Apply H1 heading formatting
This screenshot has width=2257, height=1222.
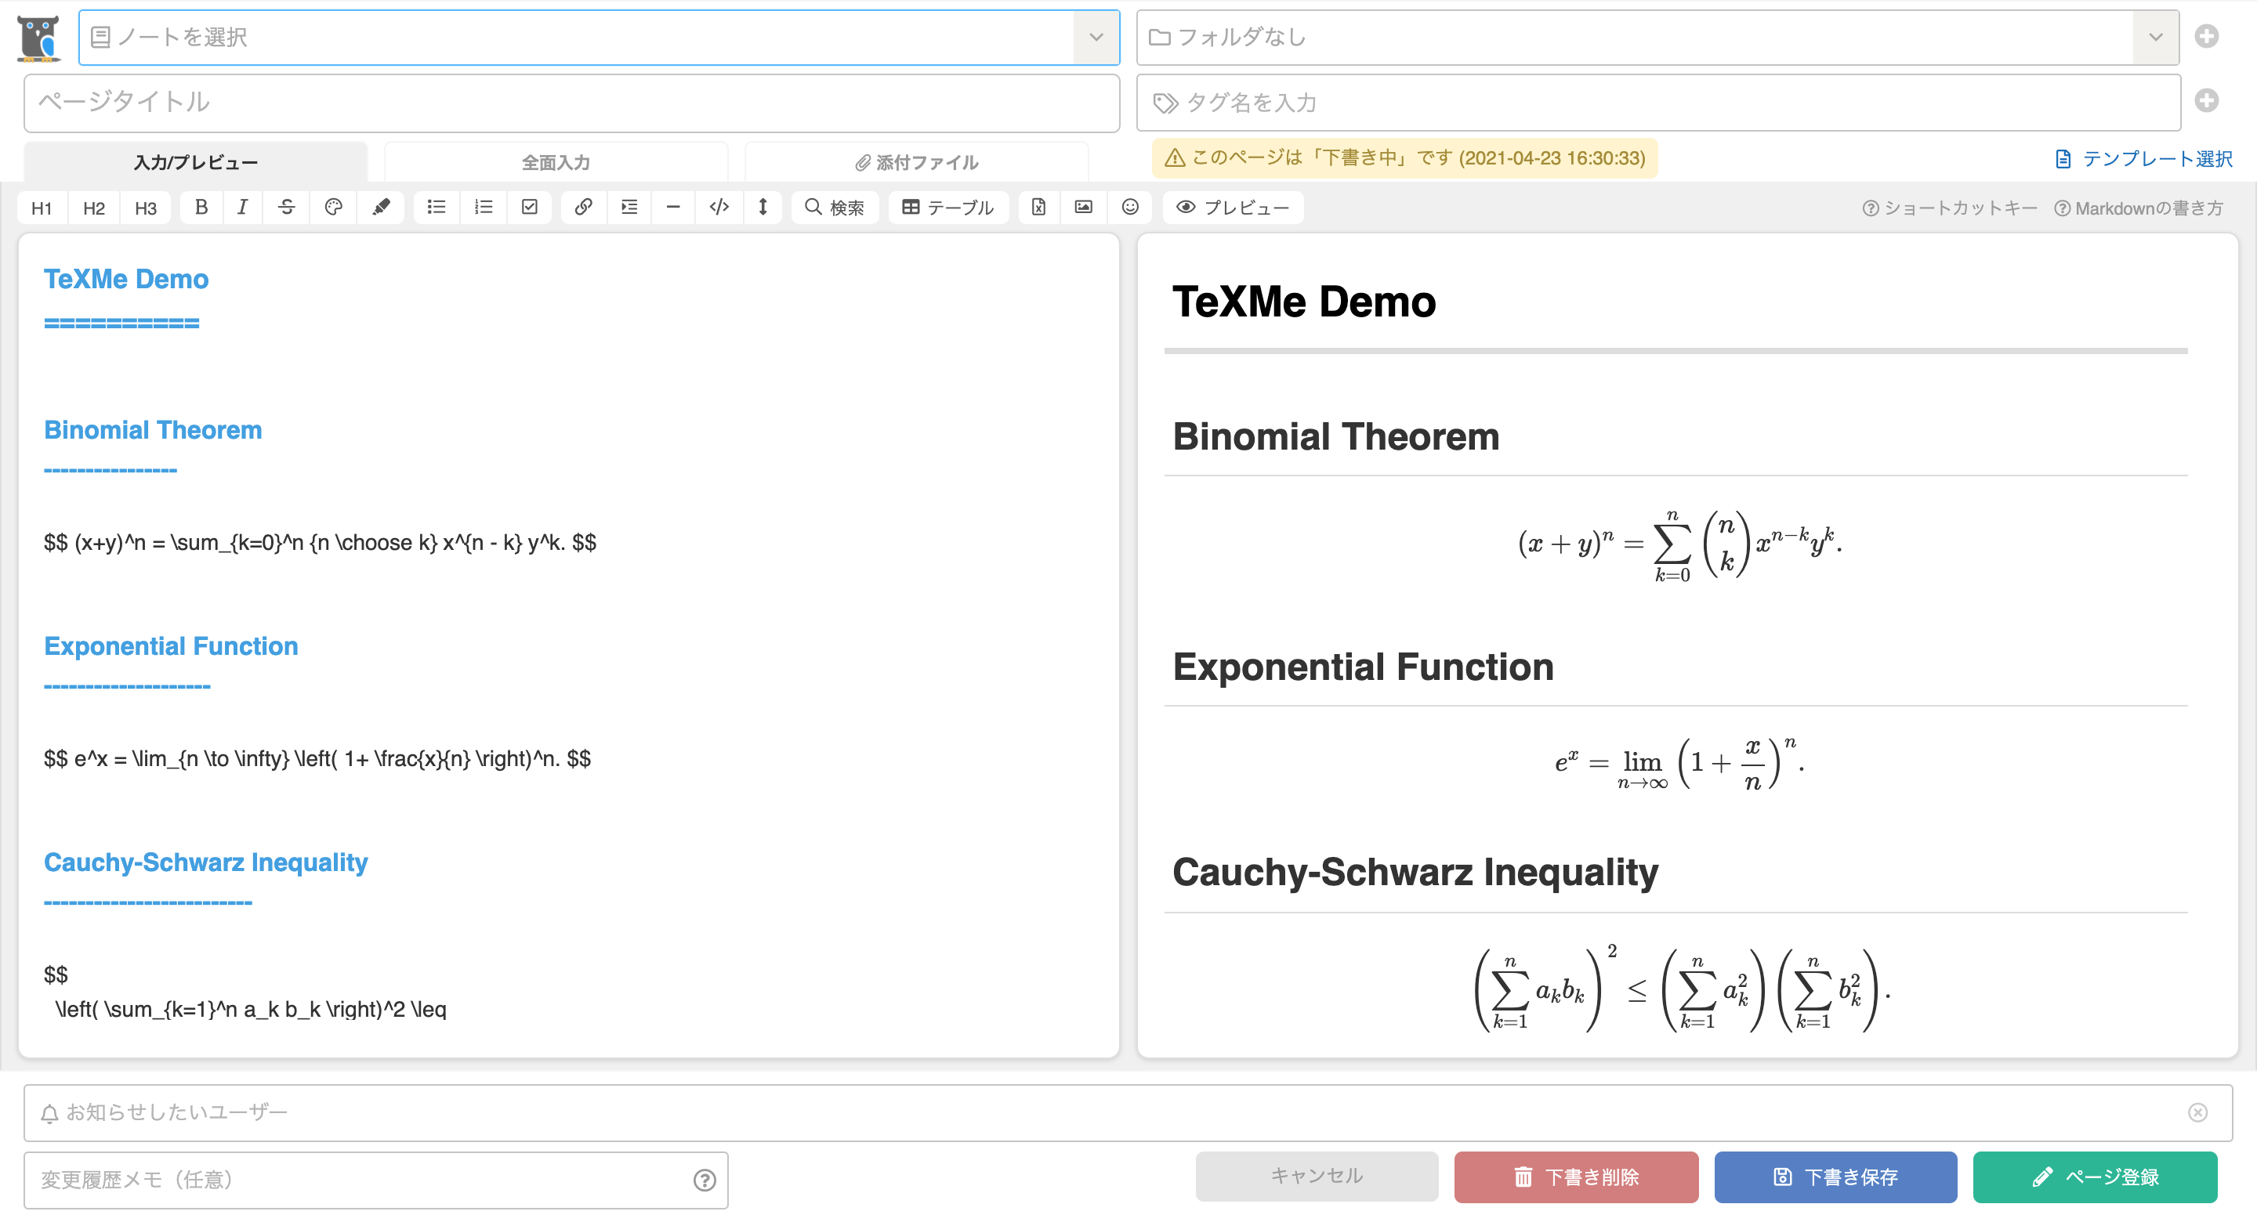click(x=42, y=207)
